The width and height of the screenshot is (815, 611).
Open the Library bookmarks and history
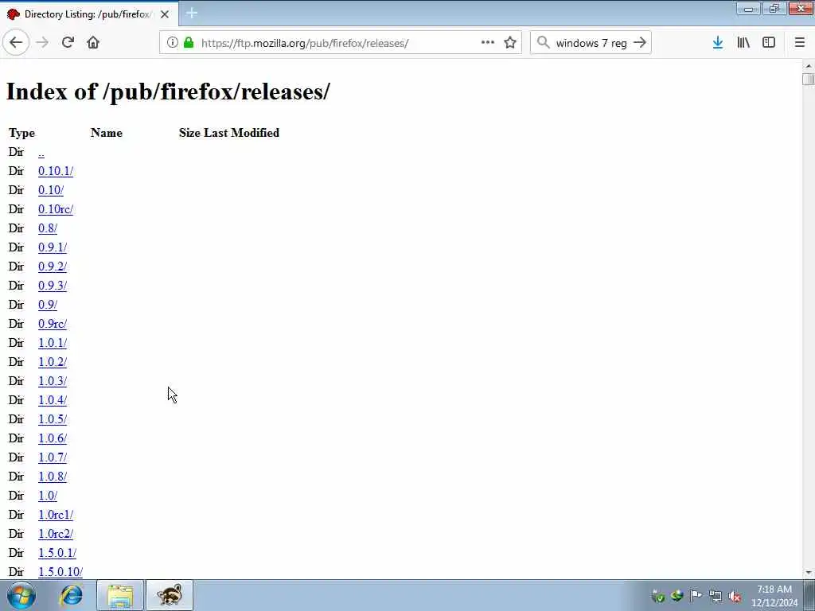743,43
